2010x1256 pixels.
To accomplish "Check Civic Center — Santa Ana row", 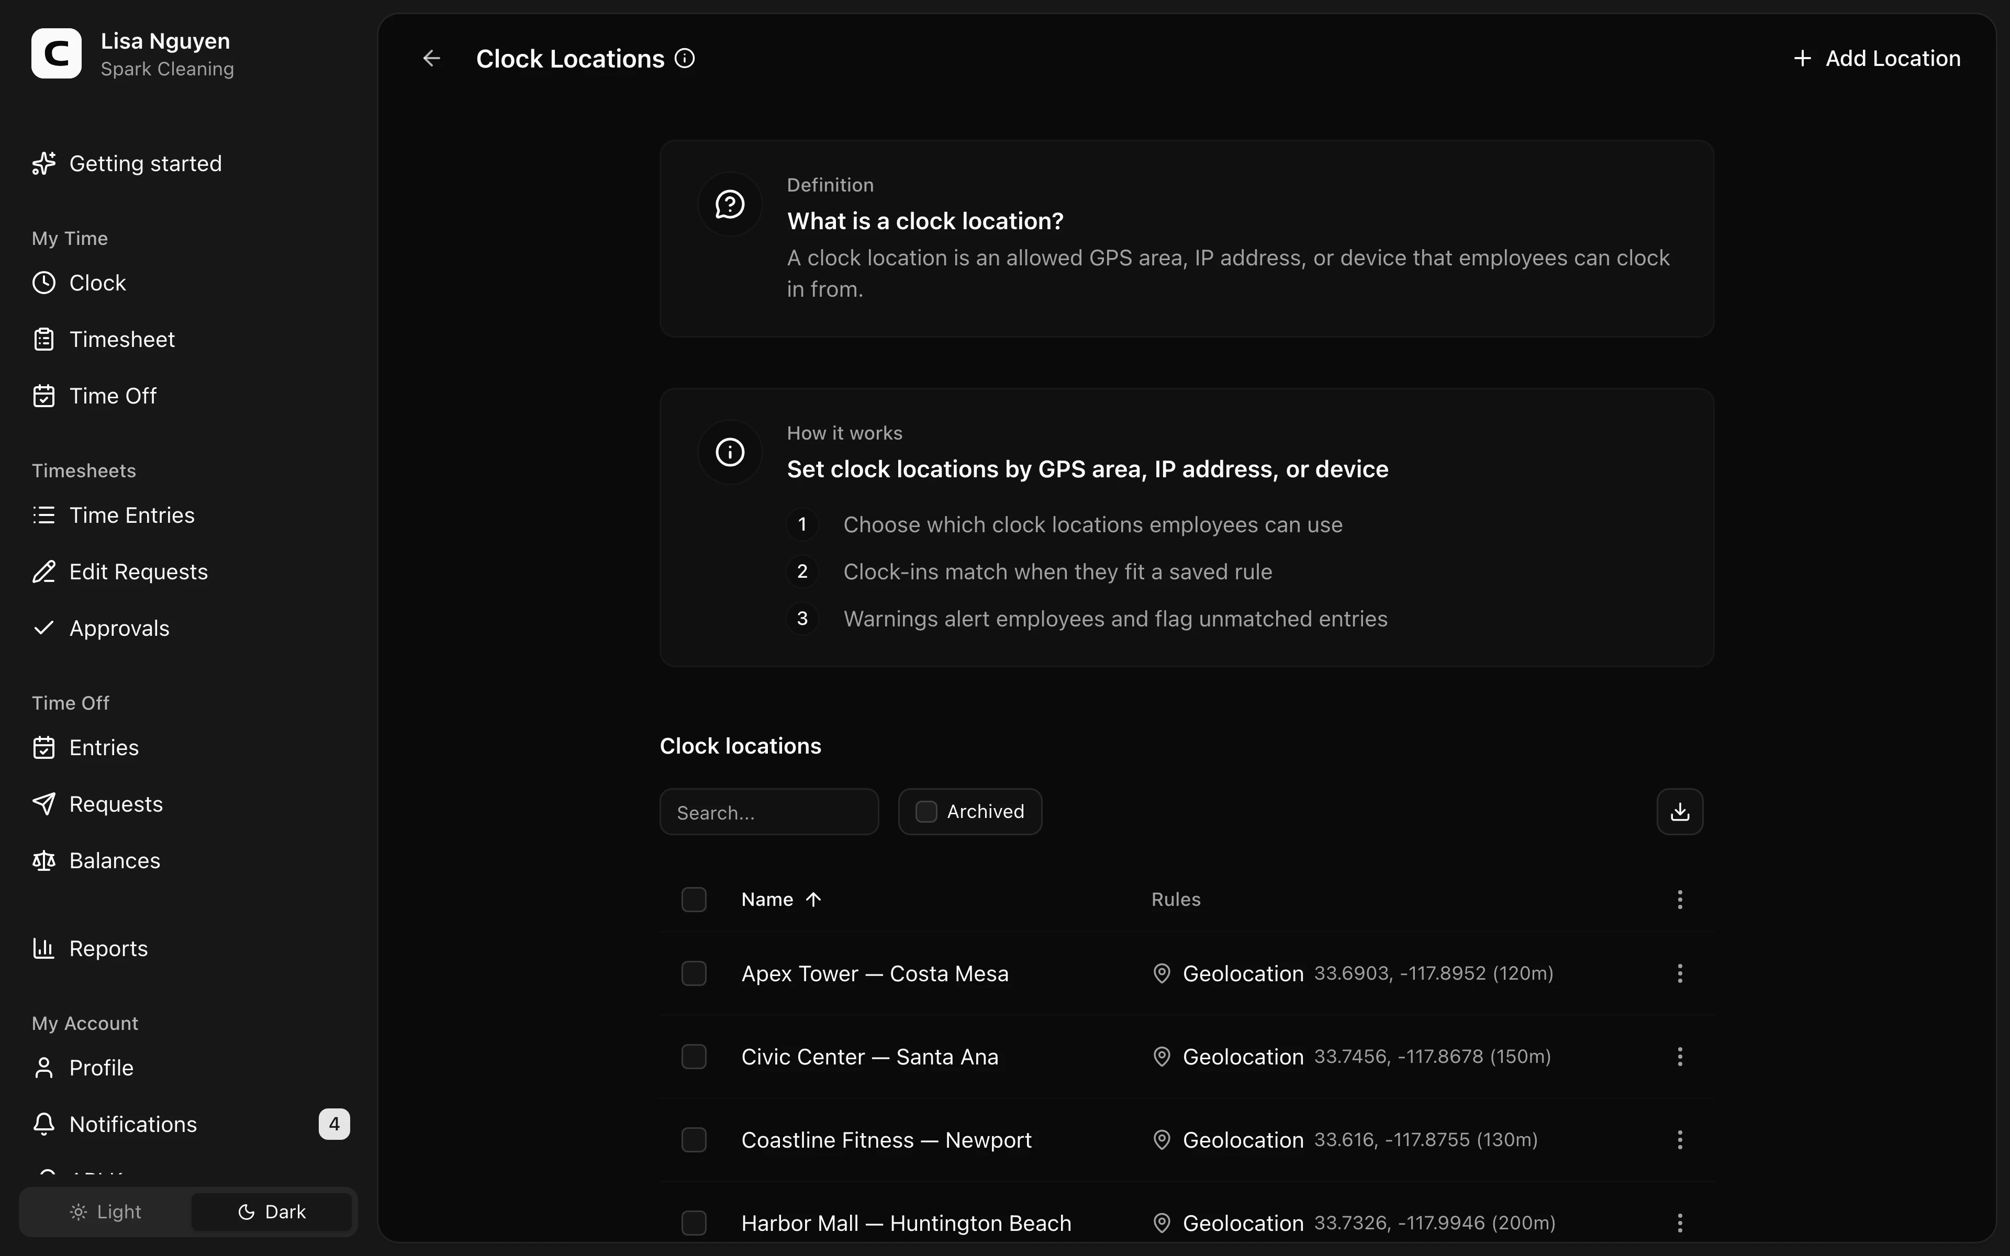I will [694, 1057].
